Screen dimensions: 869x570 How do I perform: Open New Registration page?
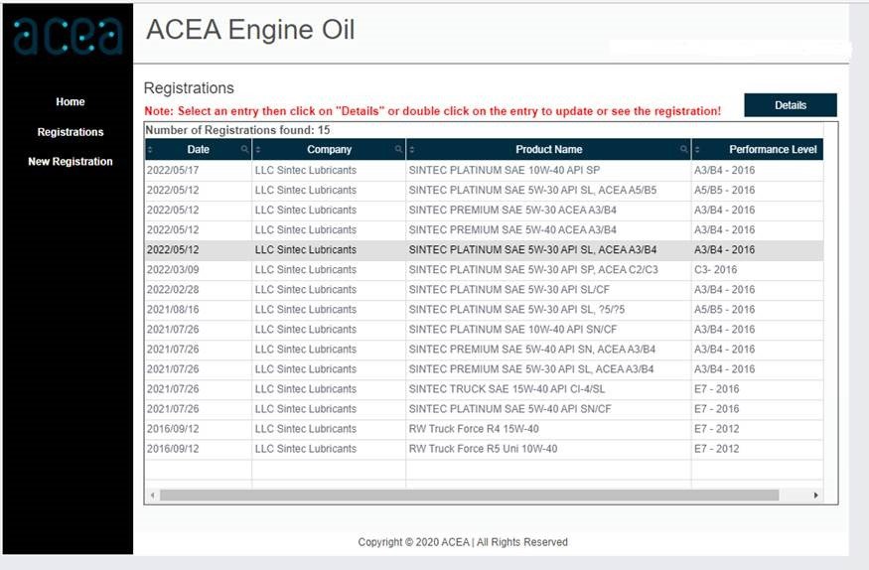click(71, 161)
